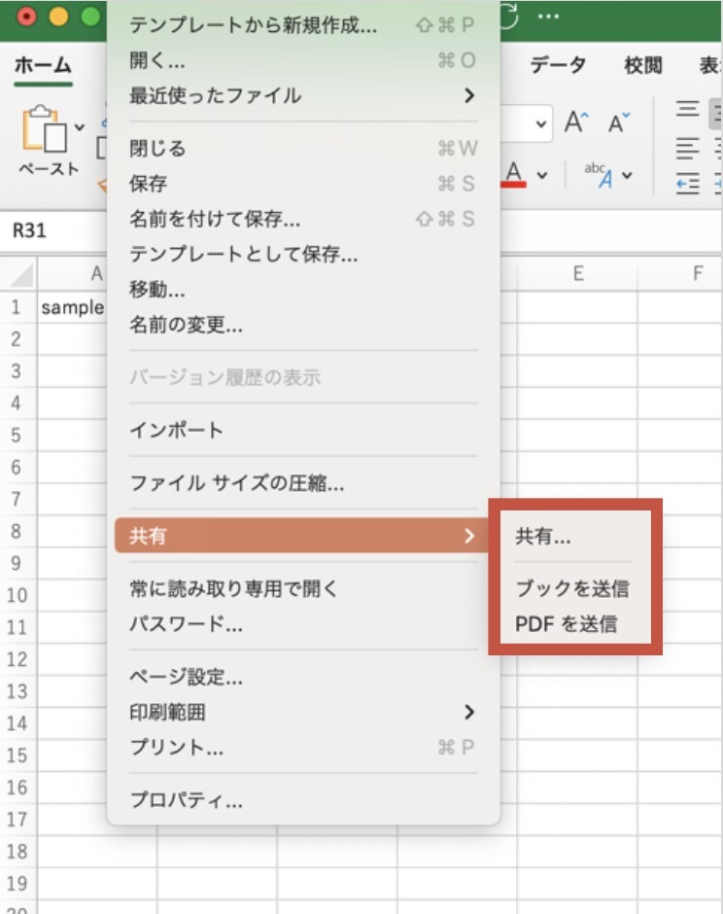Expand the 印刷範囲 submenu
Screen dimensions: 723x914
point(469,712)
